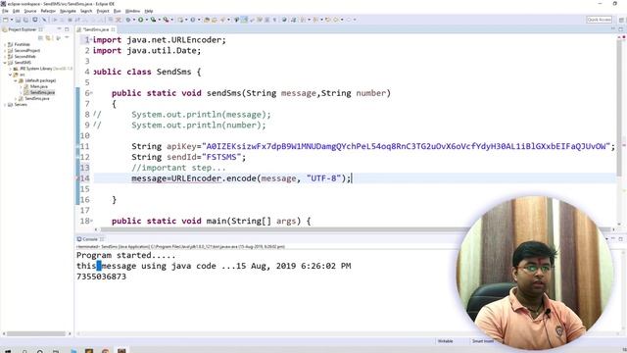Click 'public class SendSms' declaration line
This screenshot has width=627, height=353.
(147, 72)
